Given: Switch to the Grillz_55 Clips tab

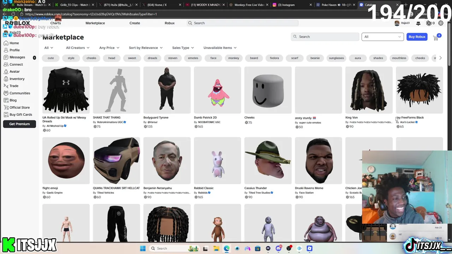Looking at the screenshot, I should coord(74,5).
